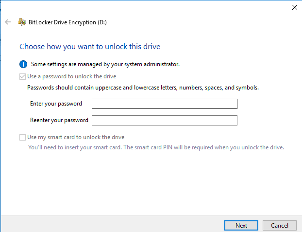Click the blue information icon
This screenshot has width=302, height=232.
pyautogui.click(x=23, y=64)
